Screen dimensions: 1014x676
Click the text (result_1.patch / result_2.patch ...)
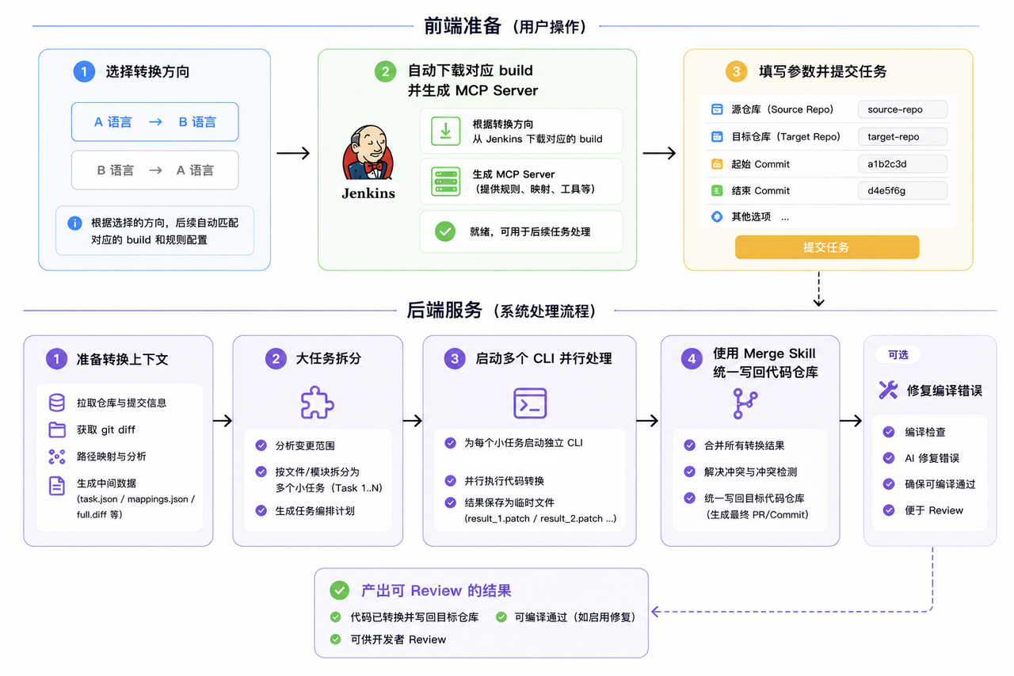(540, 519)
